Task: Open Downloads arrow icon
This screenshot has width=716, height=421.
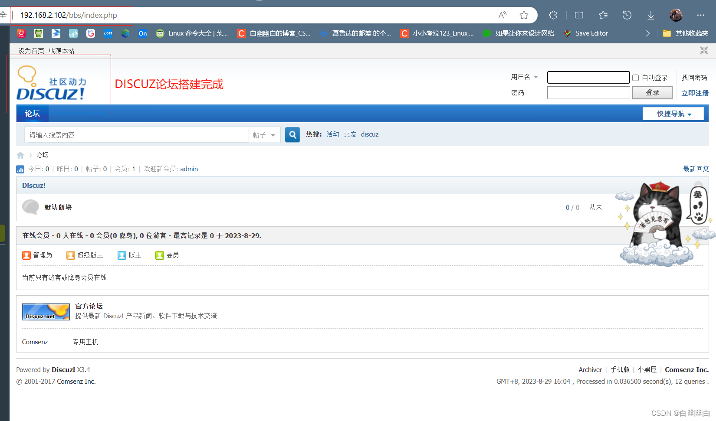Action: (651, 15)
